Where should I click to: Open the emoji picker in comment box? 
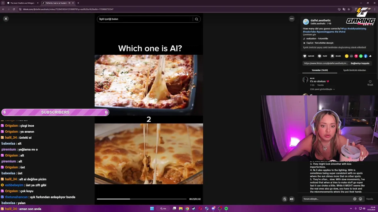[360, 199]
